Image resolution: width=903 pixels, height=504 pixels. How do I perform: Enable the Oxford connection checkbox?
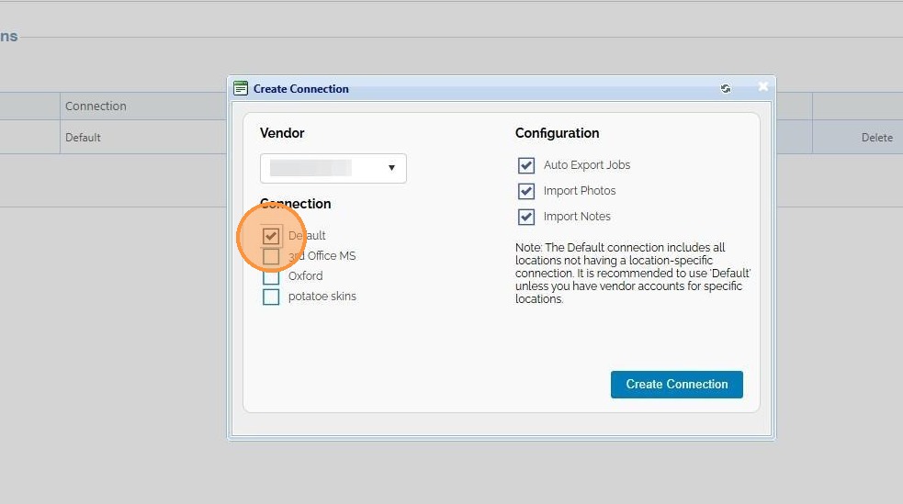pos(271,276)
